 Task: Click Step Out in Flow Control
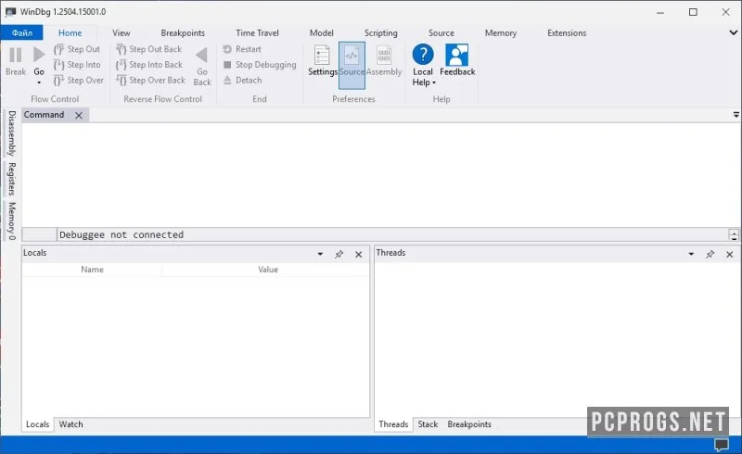(x=77, y=49)
